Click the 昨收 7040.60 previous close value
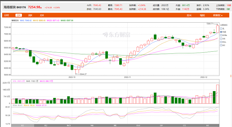The width and height of the screenshot is (232, 127). (x=97, y=9)
